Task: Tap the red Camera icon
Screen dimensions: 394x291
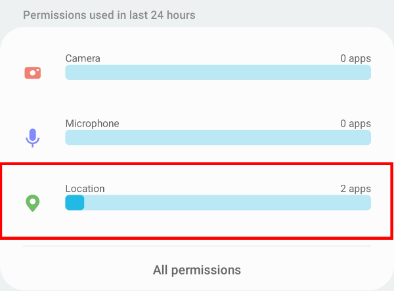Action: tap(33, 73)
